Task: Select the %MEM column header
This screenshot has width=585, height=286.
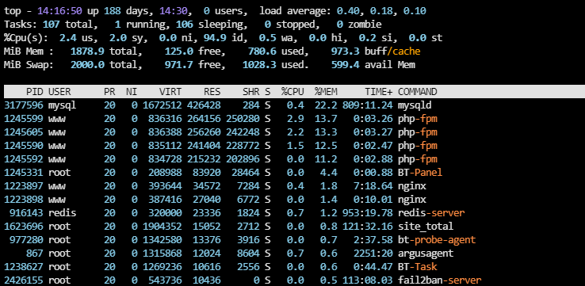Action: 326,92
